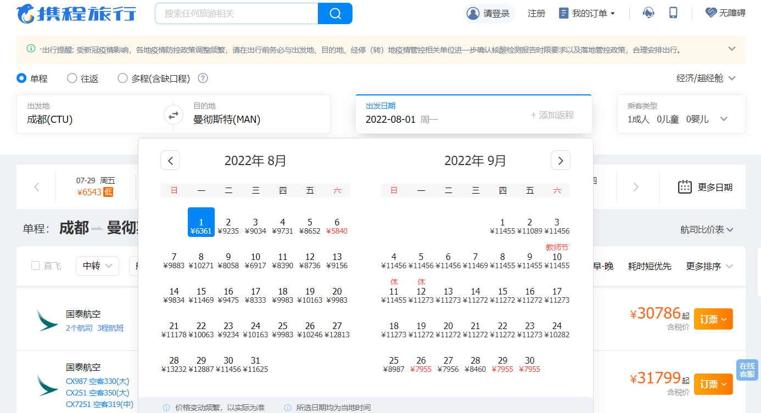Image resolution: width=761 pixels, height=413 pixels.
Task: Select the 多程 multi-trip radio option
Action: [123, 78]
